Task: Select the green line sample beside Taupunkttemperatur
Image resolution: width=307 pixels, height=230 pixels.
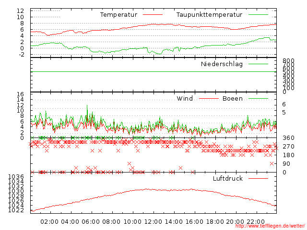Action: pos(258,15)
